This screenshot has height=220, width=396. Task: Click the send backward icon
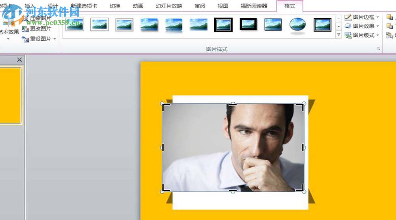(x=390, y=26)
